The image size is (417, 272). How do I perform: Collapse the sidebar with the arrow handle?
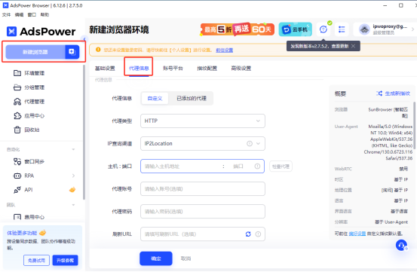coord(84,39)
